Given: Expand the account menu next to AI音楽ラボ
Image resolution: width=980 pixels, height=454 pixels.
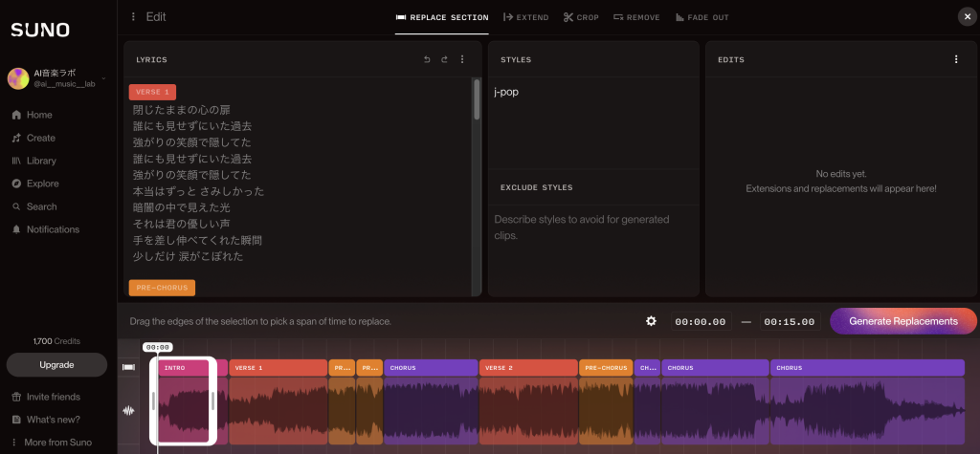Looking at the screenshot, I should pos(103,78).
